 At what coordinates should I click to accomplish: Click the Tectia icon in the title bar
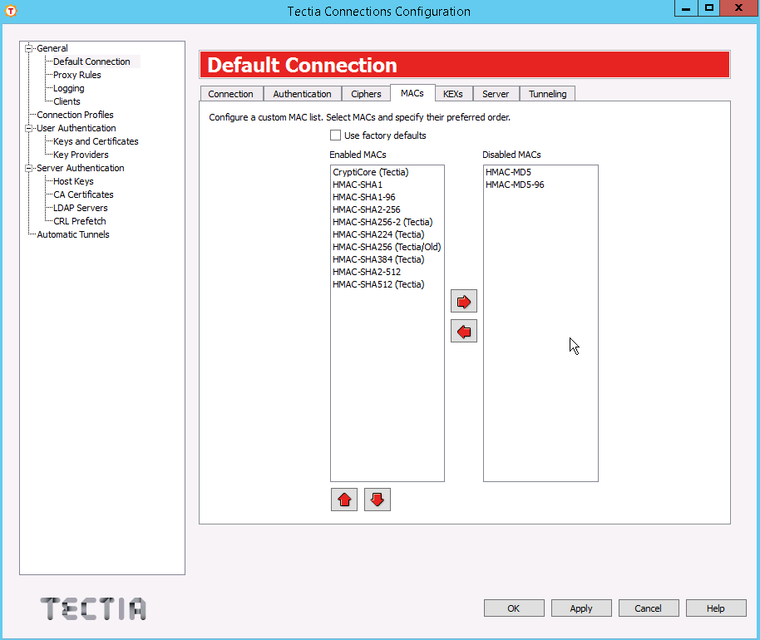pos(11,11)
